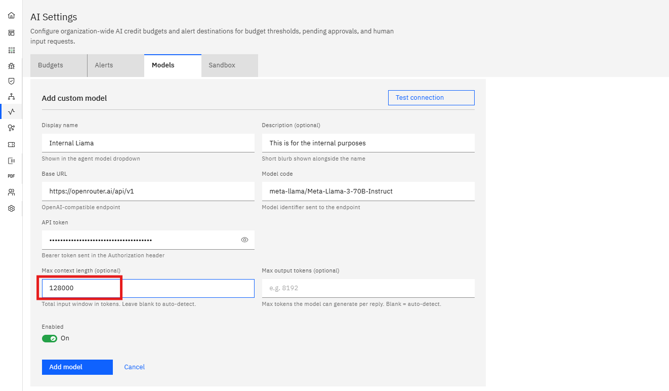Reveal the API token with eye icon
Screen dimensions: 669x391
244,240
